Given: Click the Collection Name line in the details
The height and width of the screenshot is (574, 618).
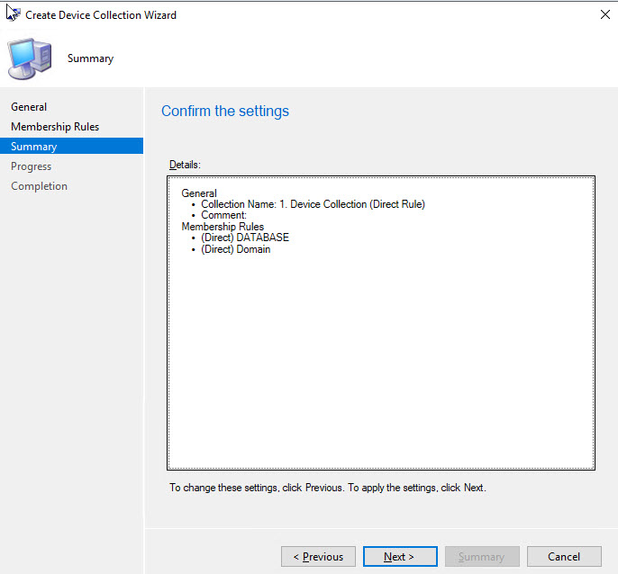Looking at the screenshot, I should coord(313,204).
